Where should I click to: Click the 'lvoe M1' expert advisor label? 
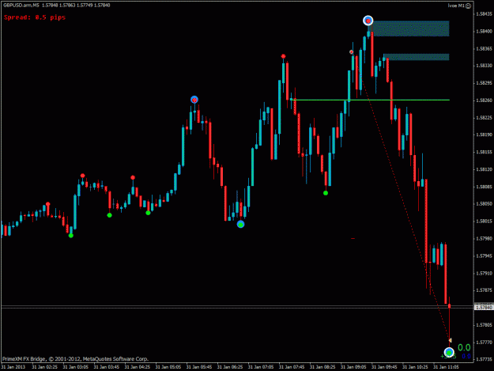pos(457,6)
